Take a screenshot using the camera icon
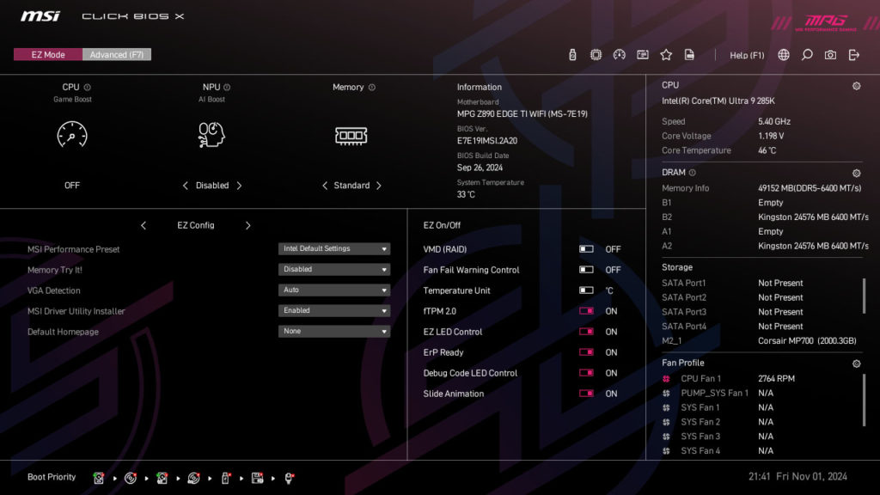 tap(829, 53)
